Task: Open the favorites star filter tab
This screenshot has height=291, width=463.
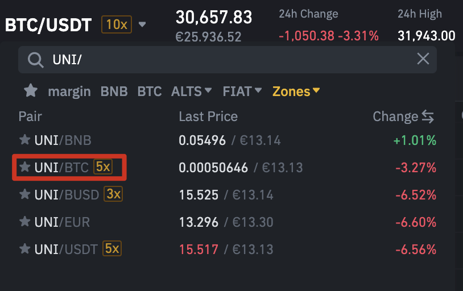Action: [x=31, y=91]
